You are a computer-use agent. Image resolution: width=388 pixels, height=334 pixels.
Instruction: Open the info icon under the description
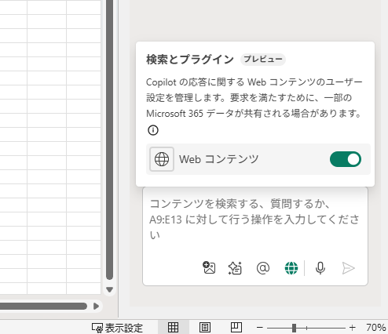coord(153,130)
